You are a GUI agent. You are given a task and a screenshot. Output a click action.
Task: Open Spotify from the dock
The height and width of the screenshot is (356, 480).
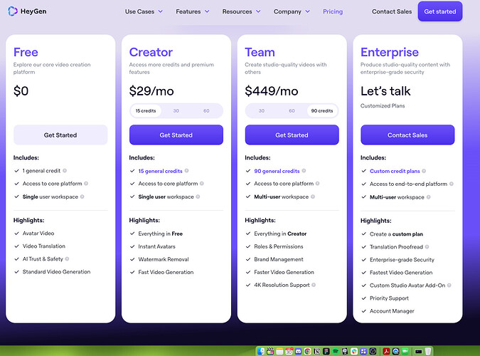click(x=336, y=351)
